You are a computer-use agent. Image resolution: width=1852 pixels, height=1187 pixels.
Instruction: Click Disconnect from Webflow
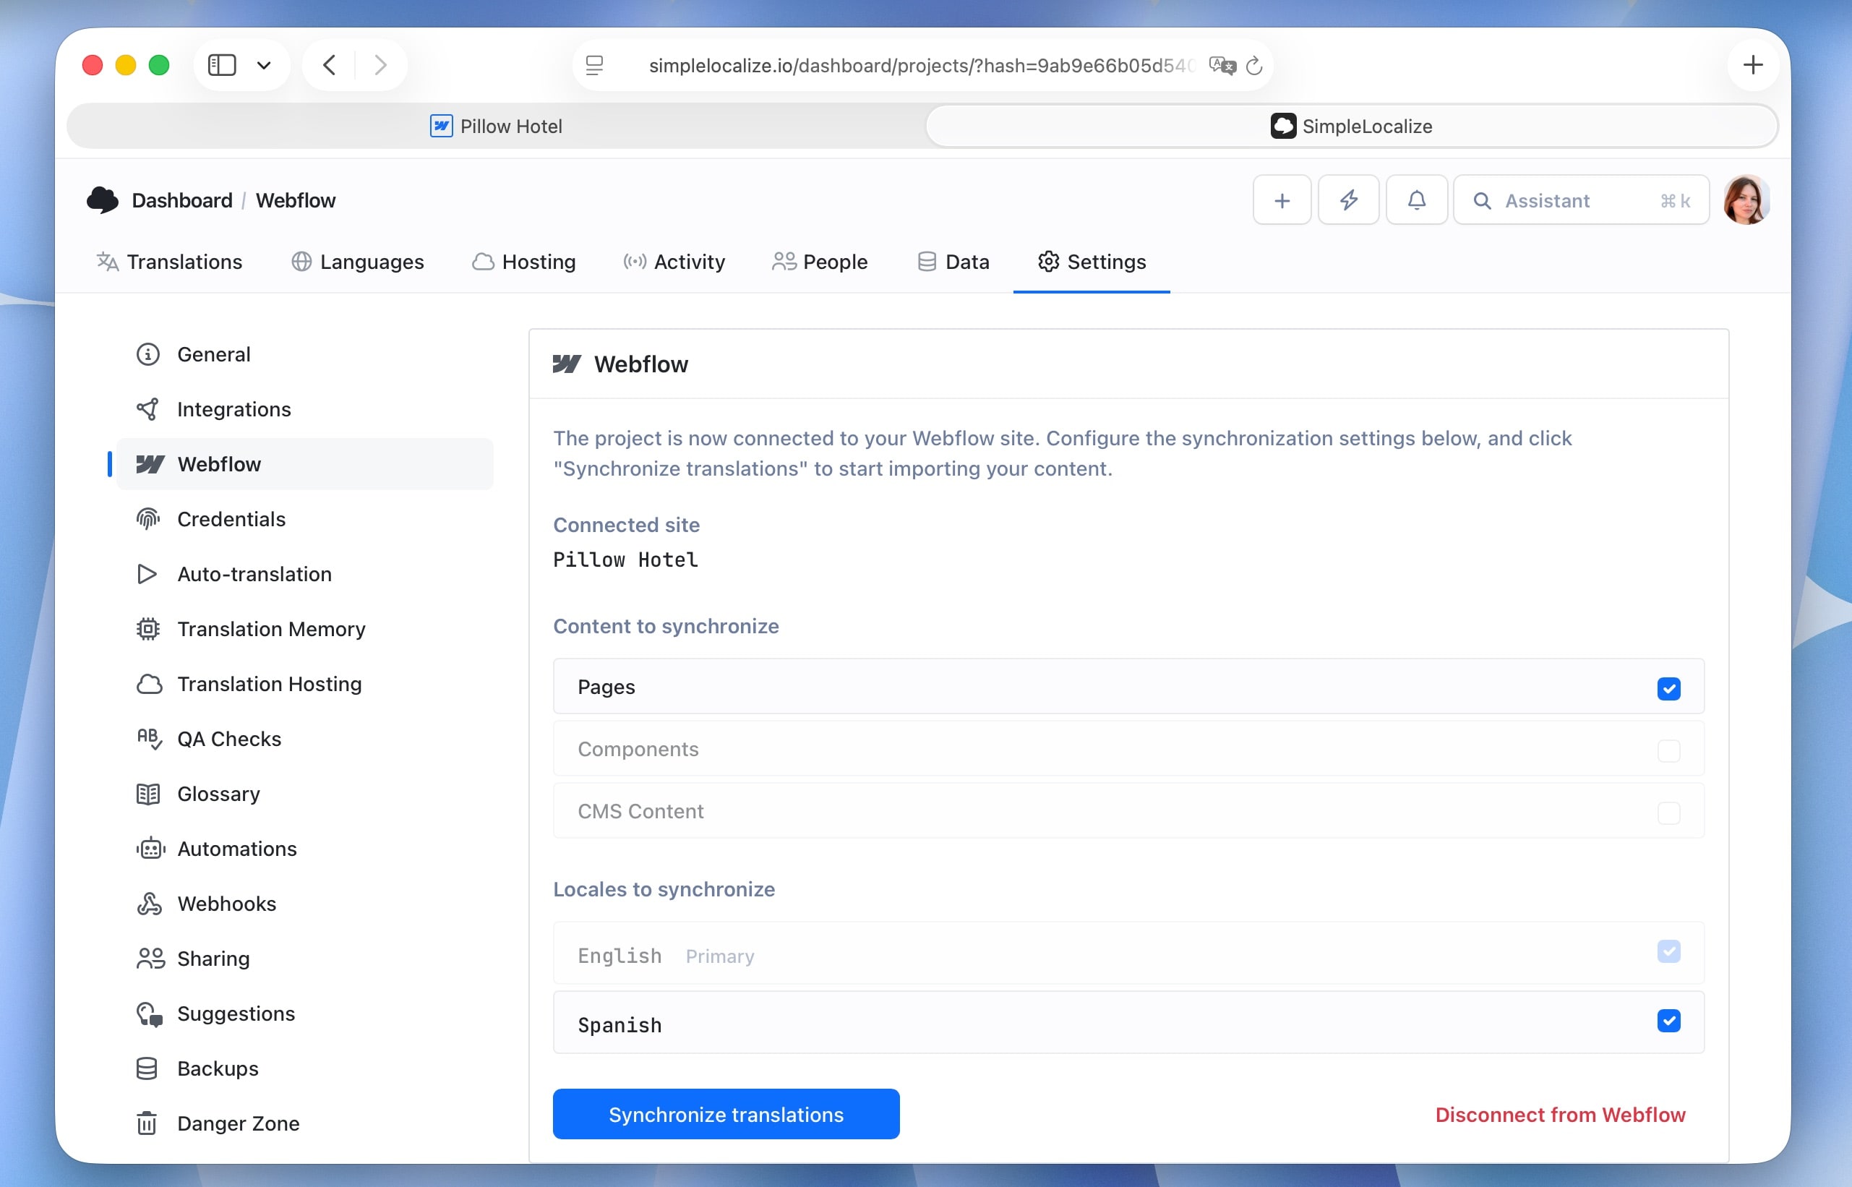[x=1560, y=1114]
